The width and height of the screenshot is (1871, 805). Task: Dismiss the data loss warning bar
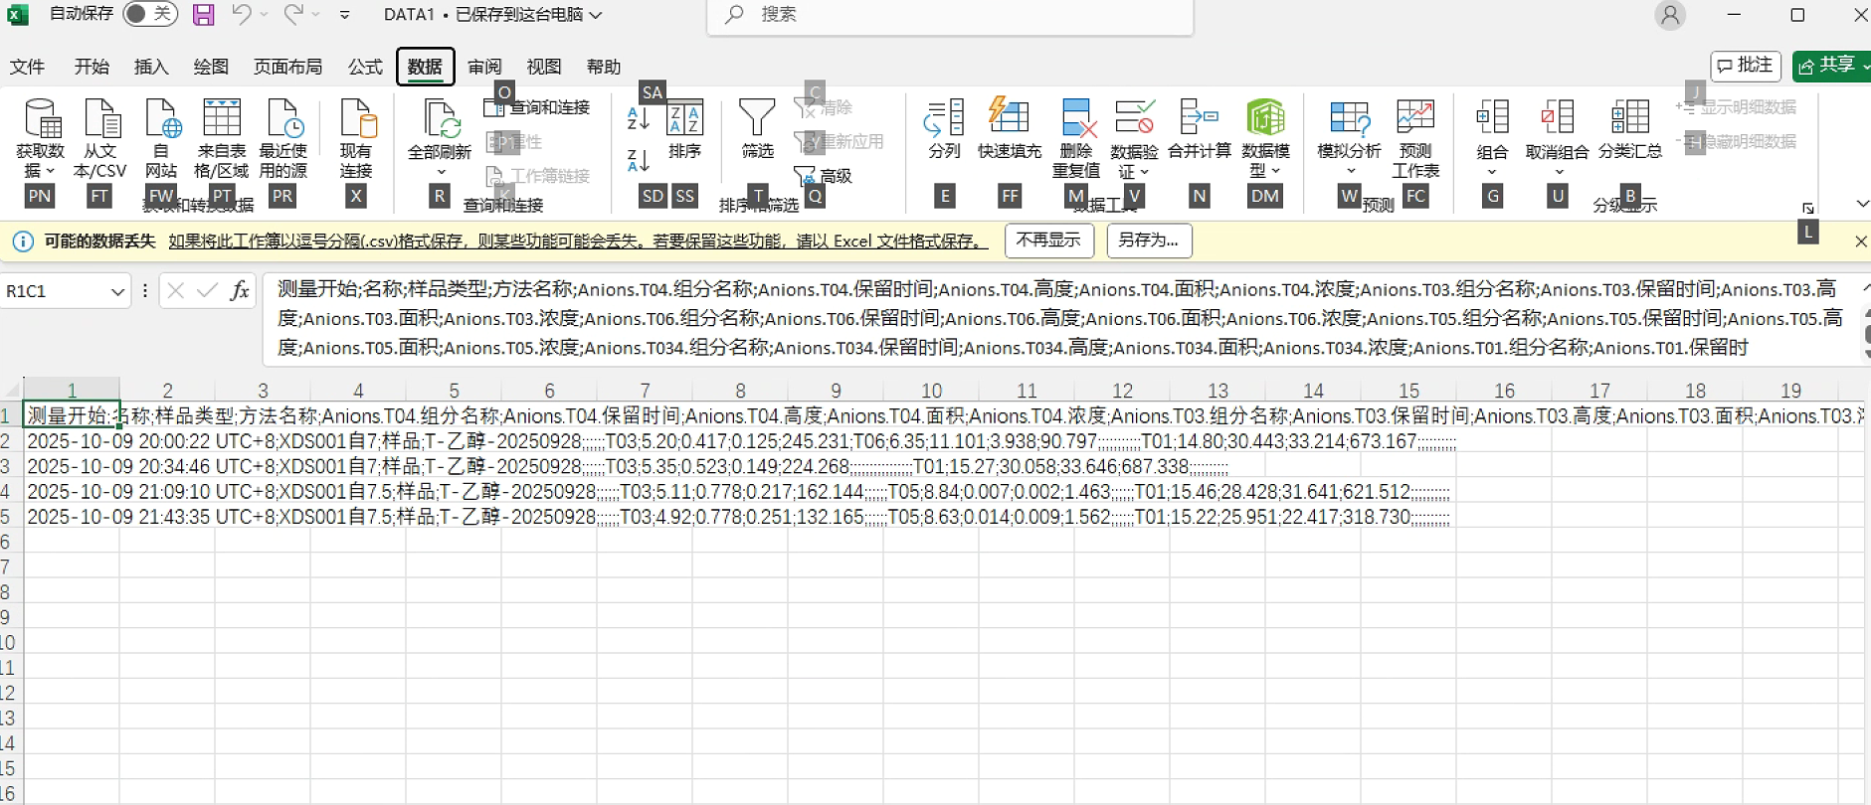click(x=1860, y=241)
